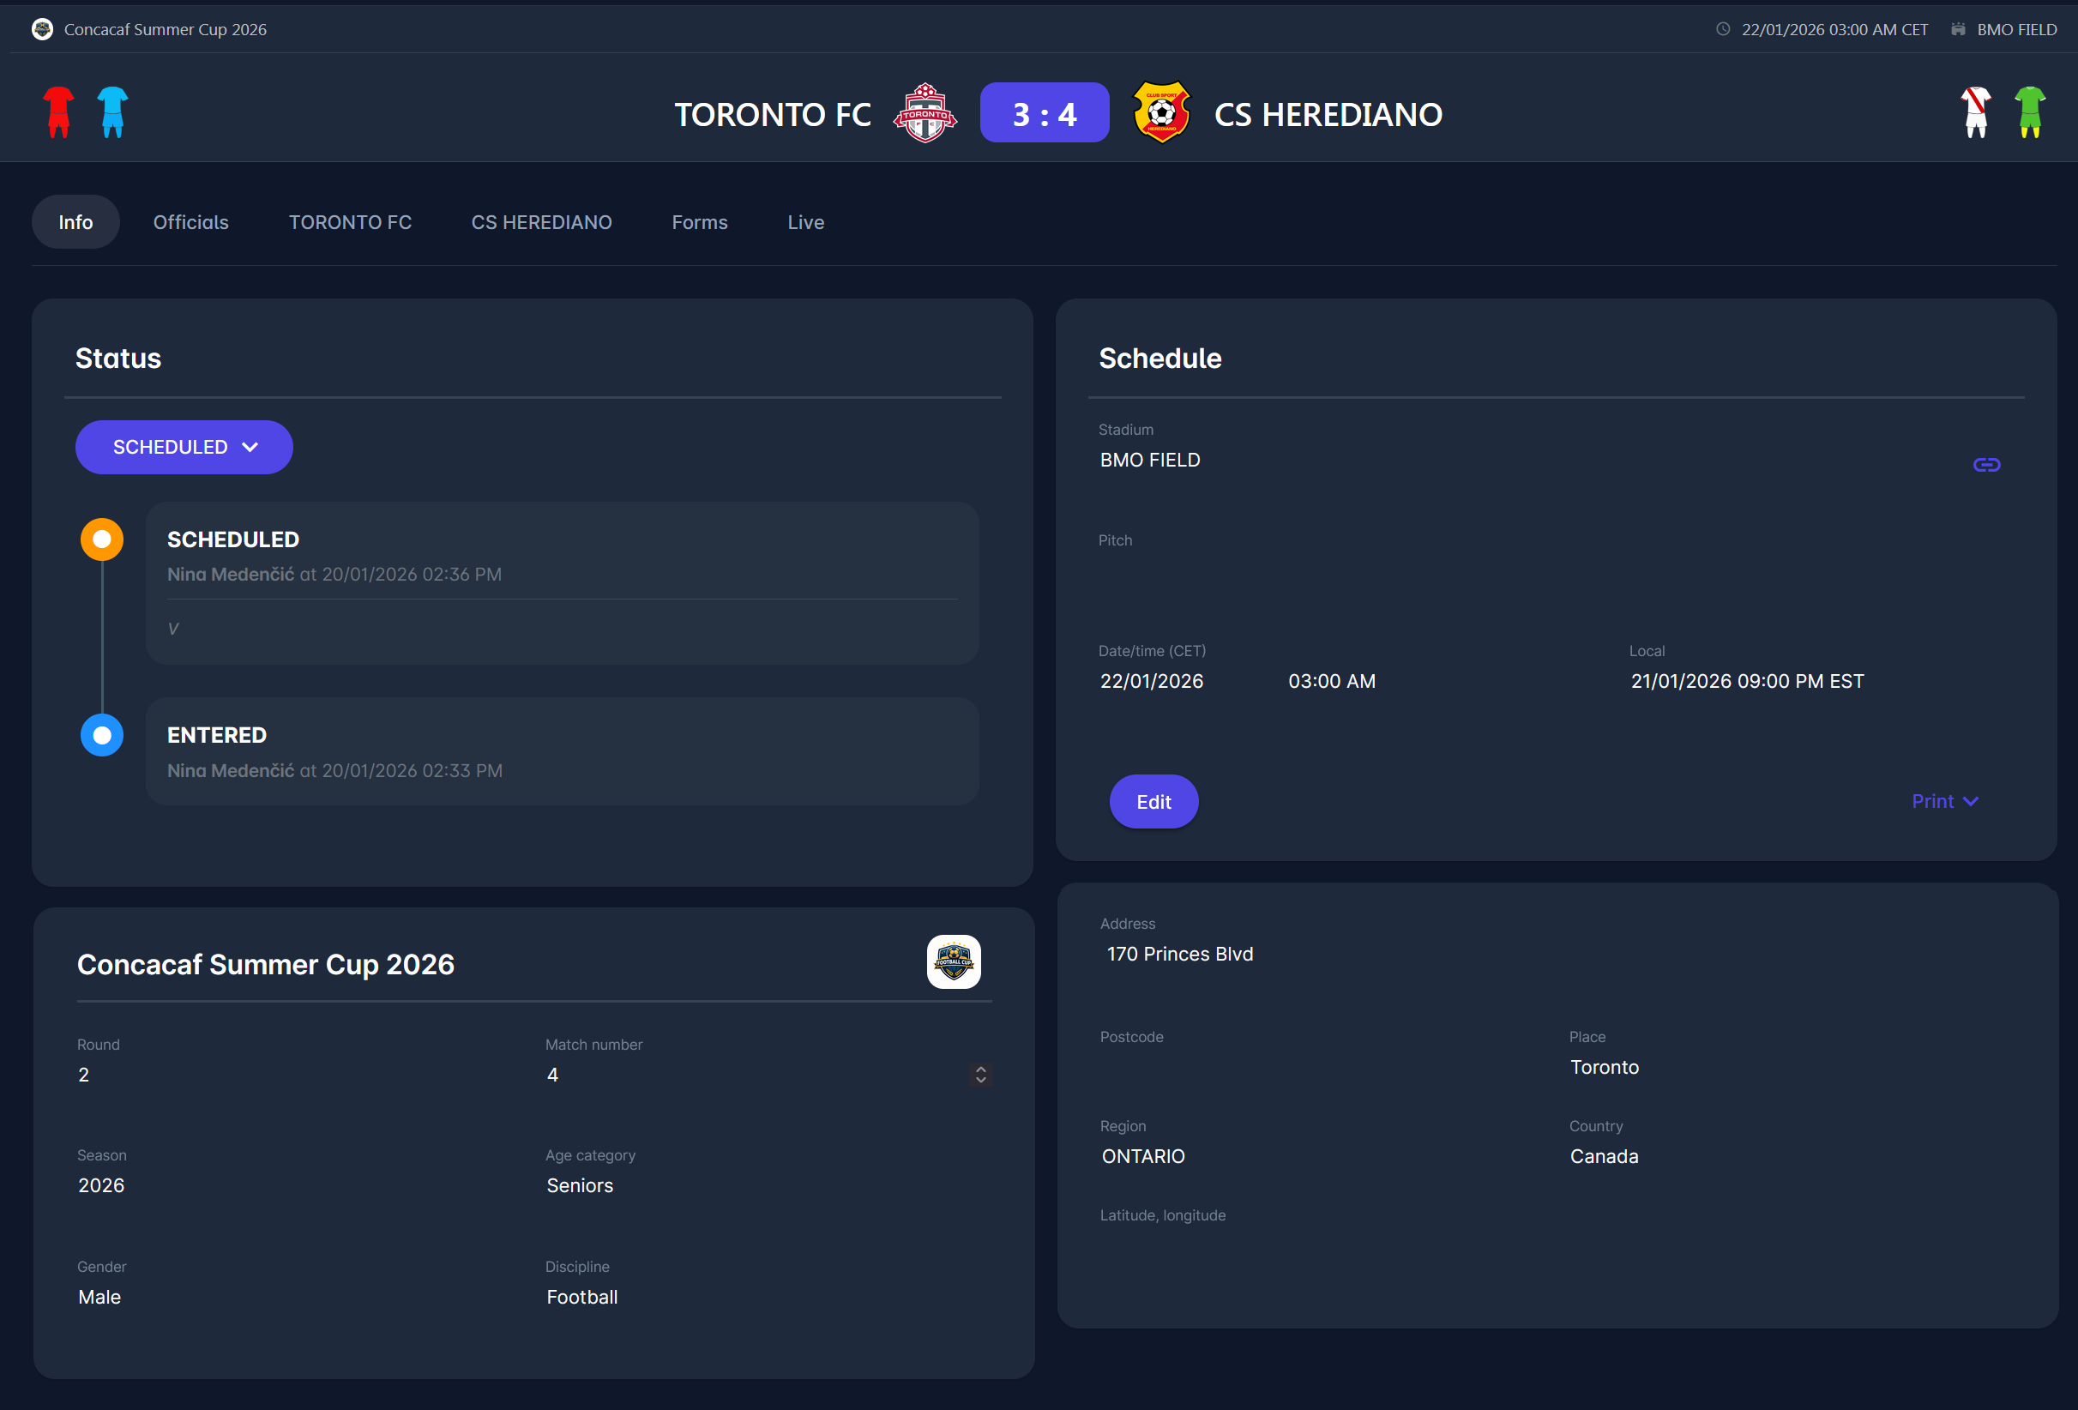The width and height of the screenshot is (2078, 1410).
Task: Click Toronto FC red home kit icon
Action: point(58,112)
